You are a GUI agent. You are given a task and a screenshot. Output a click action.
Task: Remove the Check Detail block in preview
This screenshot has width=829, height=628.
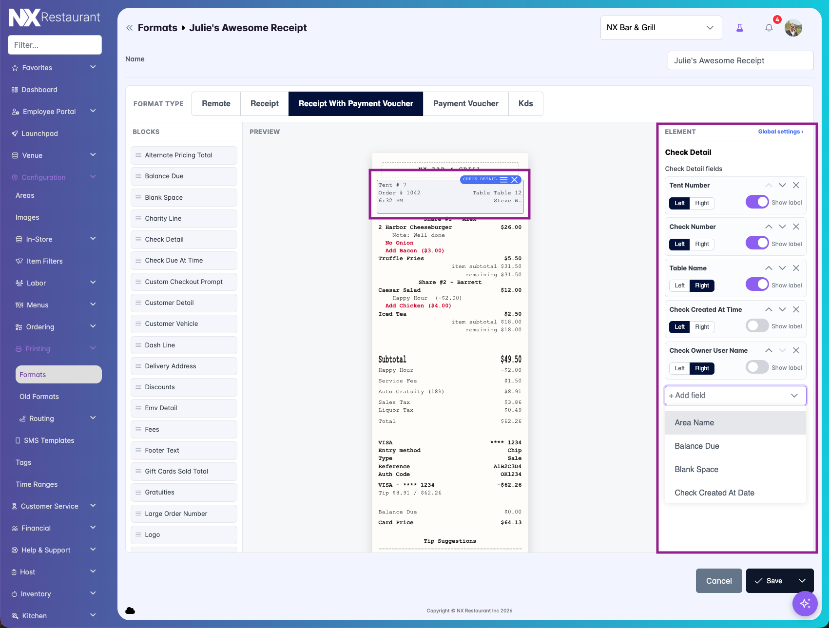tap(514, 180)
